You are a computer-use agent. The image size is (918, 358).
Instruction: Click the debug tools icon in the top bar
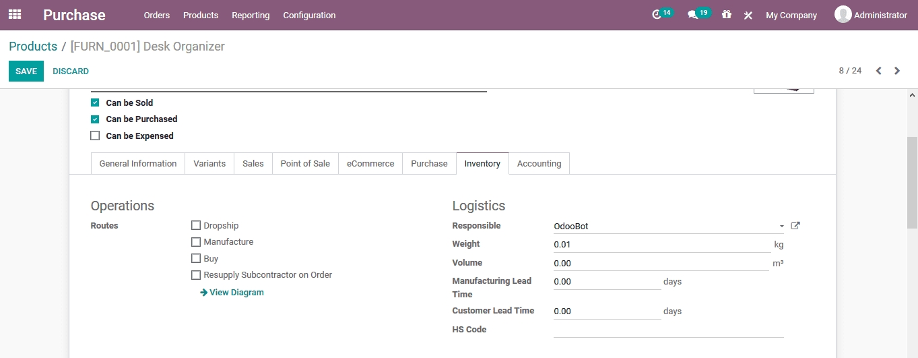click(748, 15)
